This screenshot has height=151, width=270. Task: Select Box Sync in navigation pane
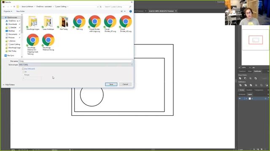point(9,55)
